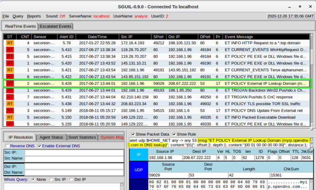Open the Agent Status tab
Screen dimensions: 316x190
[51, 137]
